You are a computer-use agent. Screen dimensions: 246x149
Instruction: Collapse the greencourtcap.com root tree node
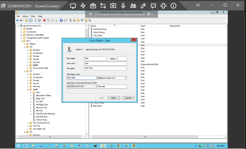(18, 26)
